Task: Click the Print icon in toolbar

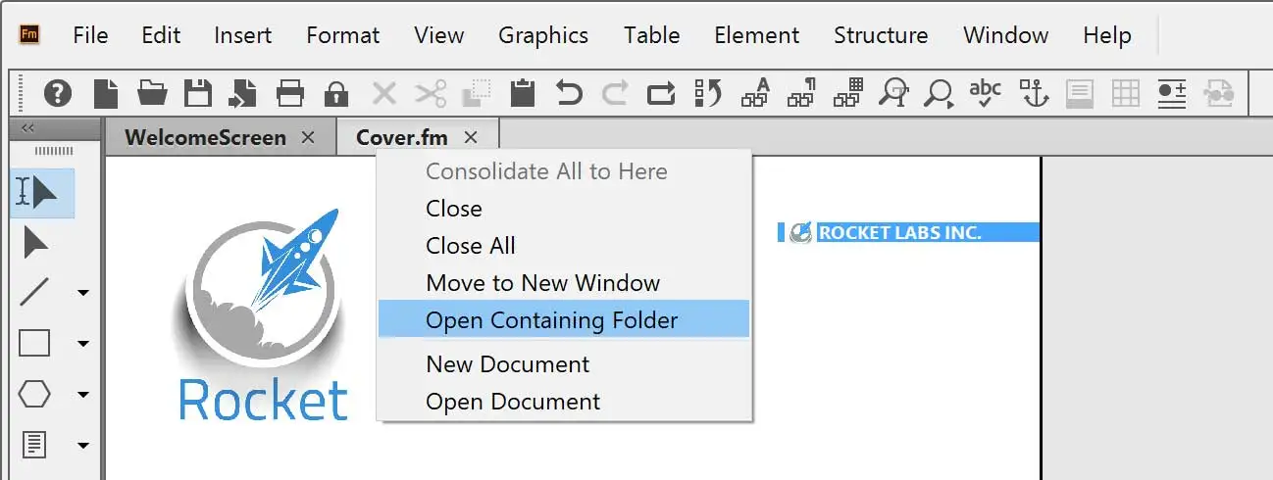Action: 290,94
